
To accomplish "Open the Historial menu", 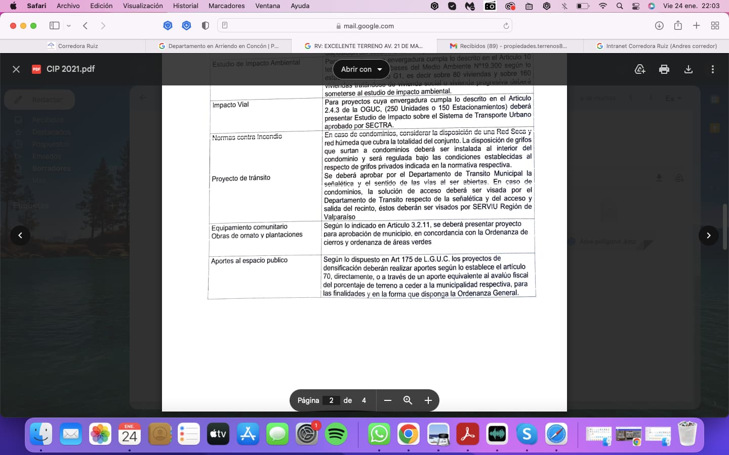I will (x=185, y=6).
